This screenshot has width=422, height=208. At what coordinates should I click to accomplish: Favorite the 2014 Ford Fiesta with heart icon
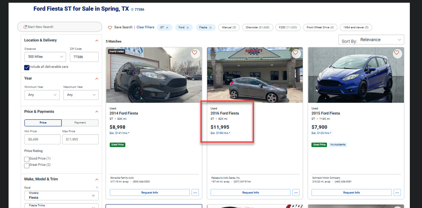[x=195, y=53]
